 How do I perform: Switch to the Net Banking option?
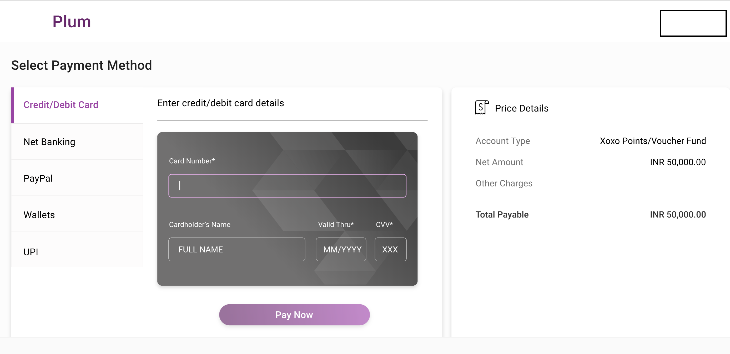[x=49, y=142]
